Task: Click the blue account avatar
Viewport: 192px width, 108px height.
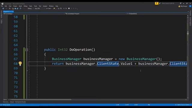Action: coord(190,6)
